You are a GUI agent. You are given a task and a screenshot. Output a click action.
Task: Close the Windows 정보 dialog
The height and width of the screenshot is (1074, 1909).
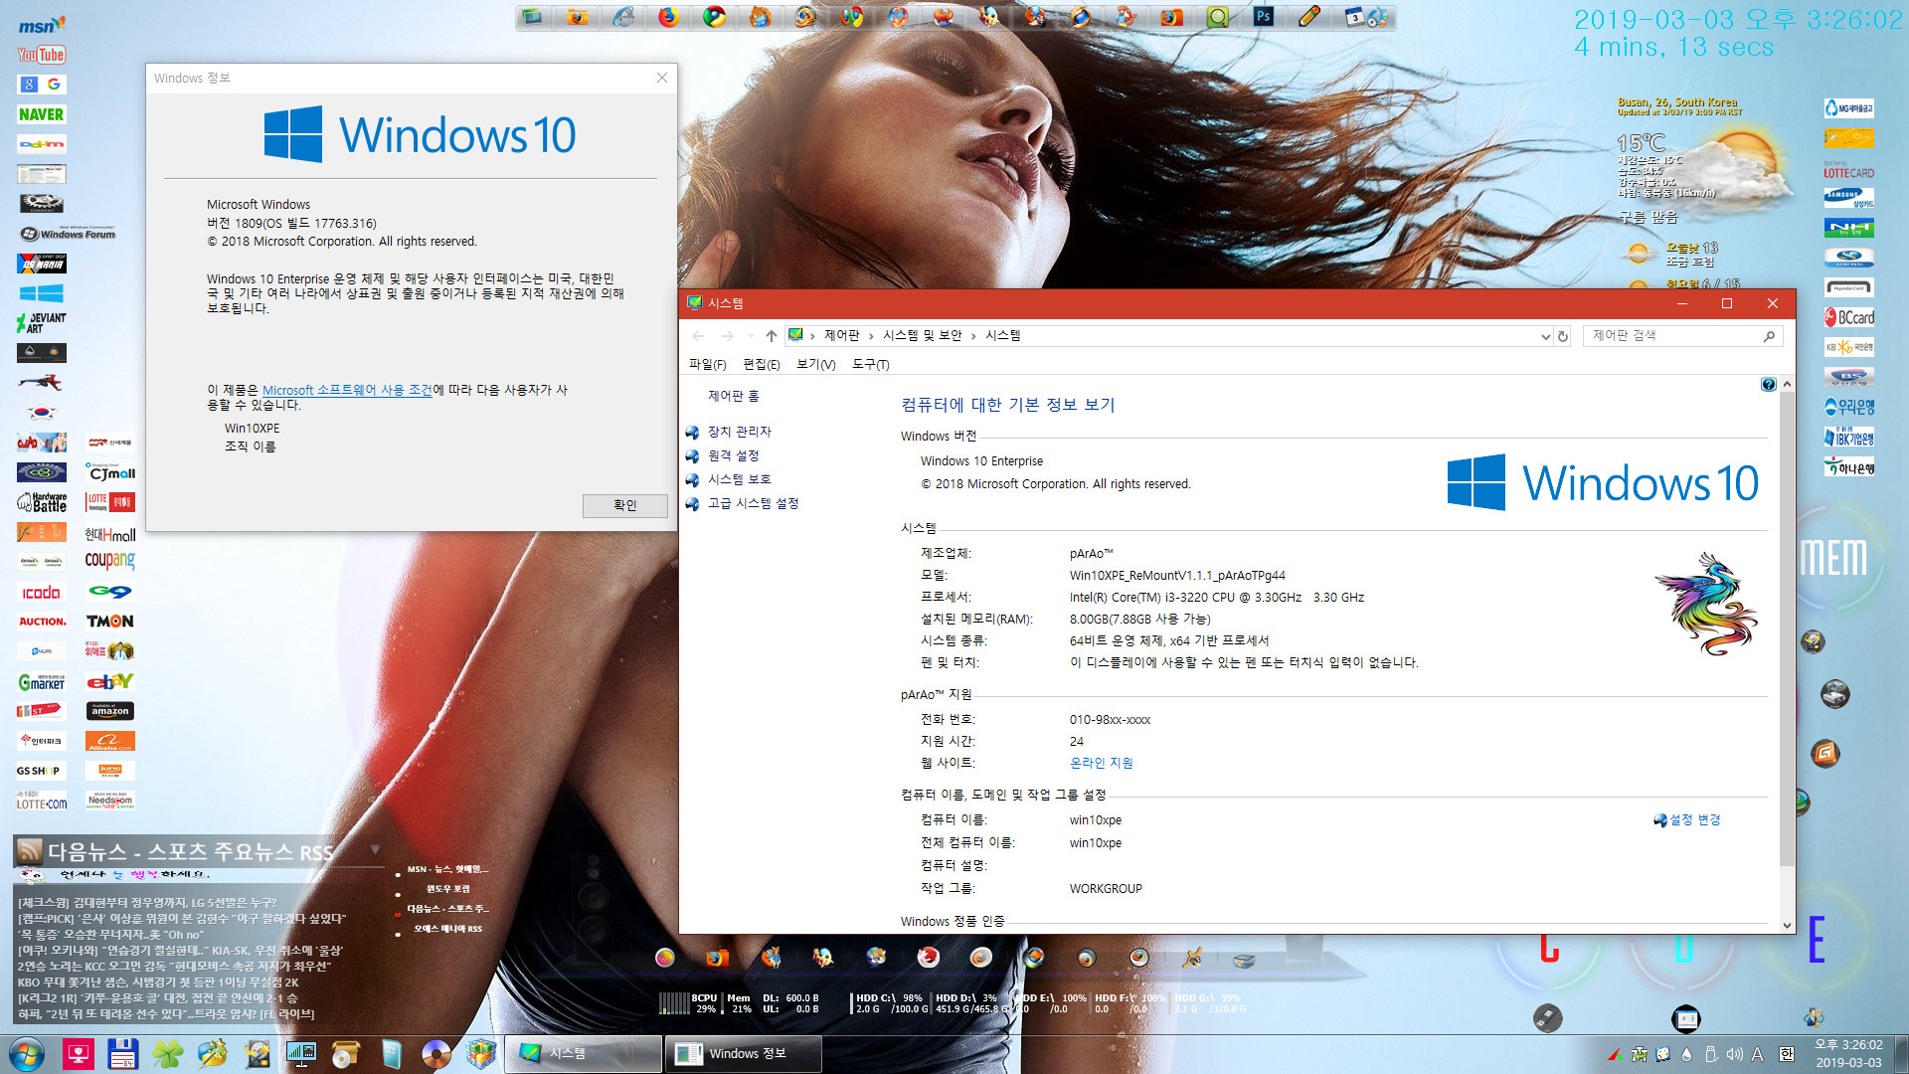[x=662, y=78]
